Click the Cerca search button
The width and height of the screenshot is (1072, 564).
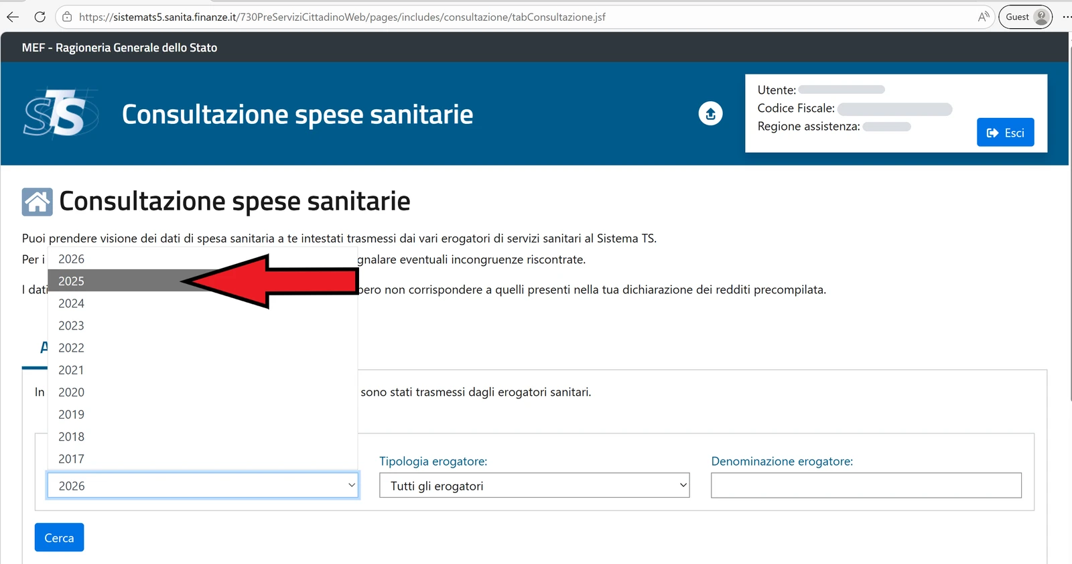pyautogui.click(x=59, y=537)
